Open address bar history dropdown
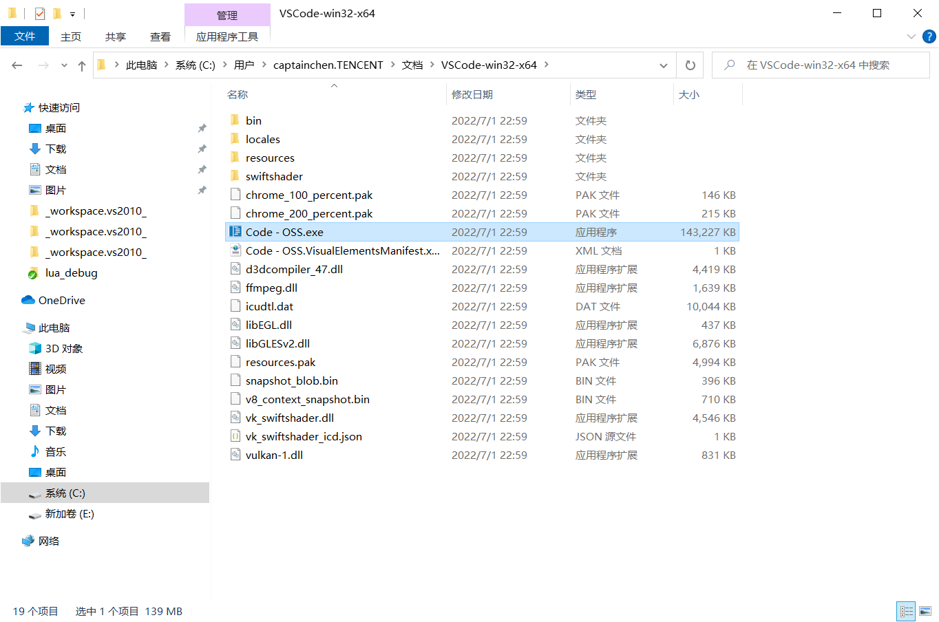The width and height of the screenshot is (939, 622). [x=664, y=65]
